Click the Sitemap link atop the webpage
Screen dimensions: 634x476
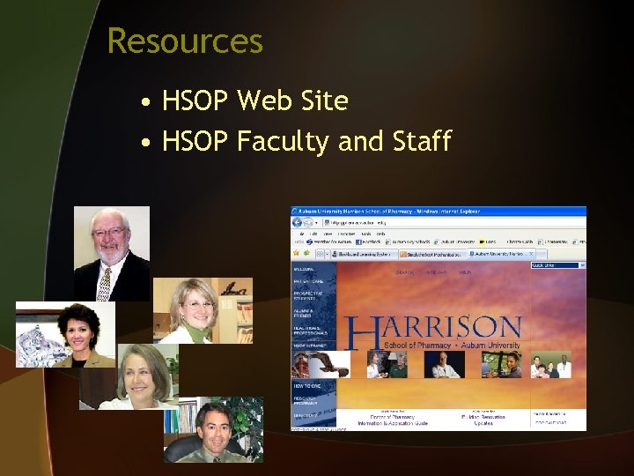pos(436,272)
